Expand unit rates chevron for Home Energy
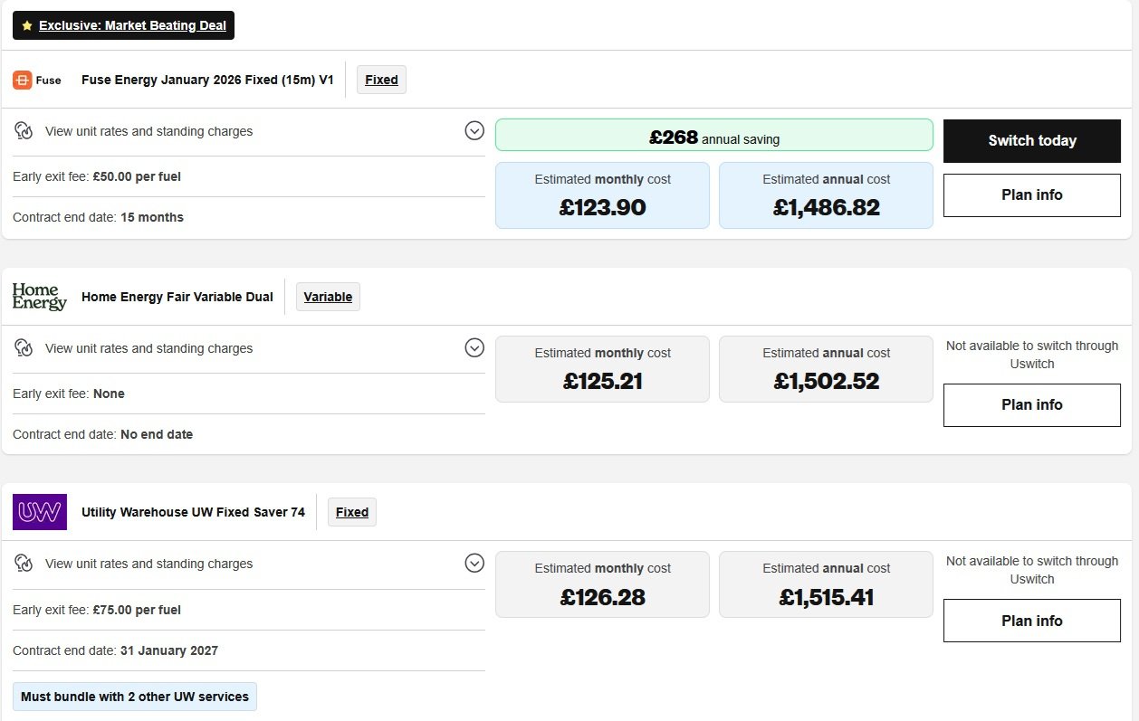Screen dimensions: 1139x721 click(474, 348)
